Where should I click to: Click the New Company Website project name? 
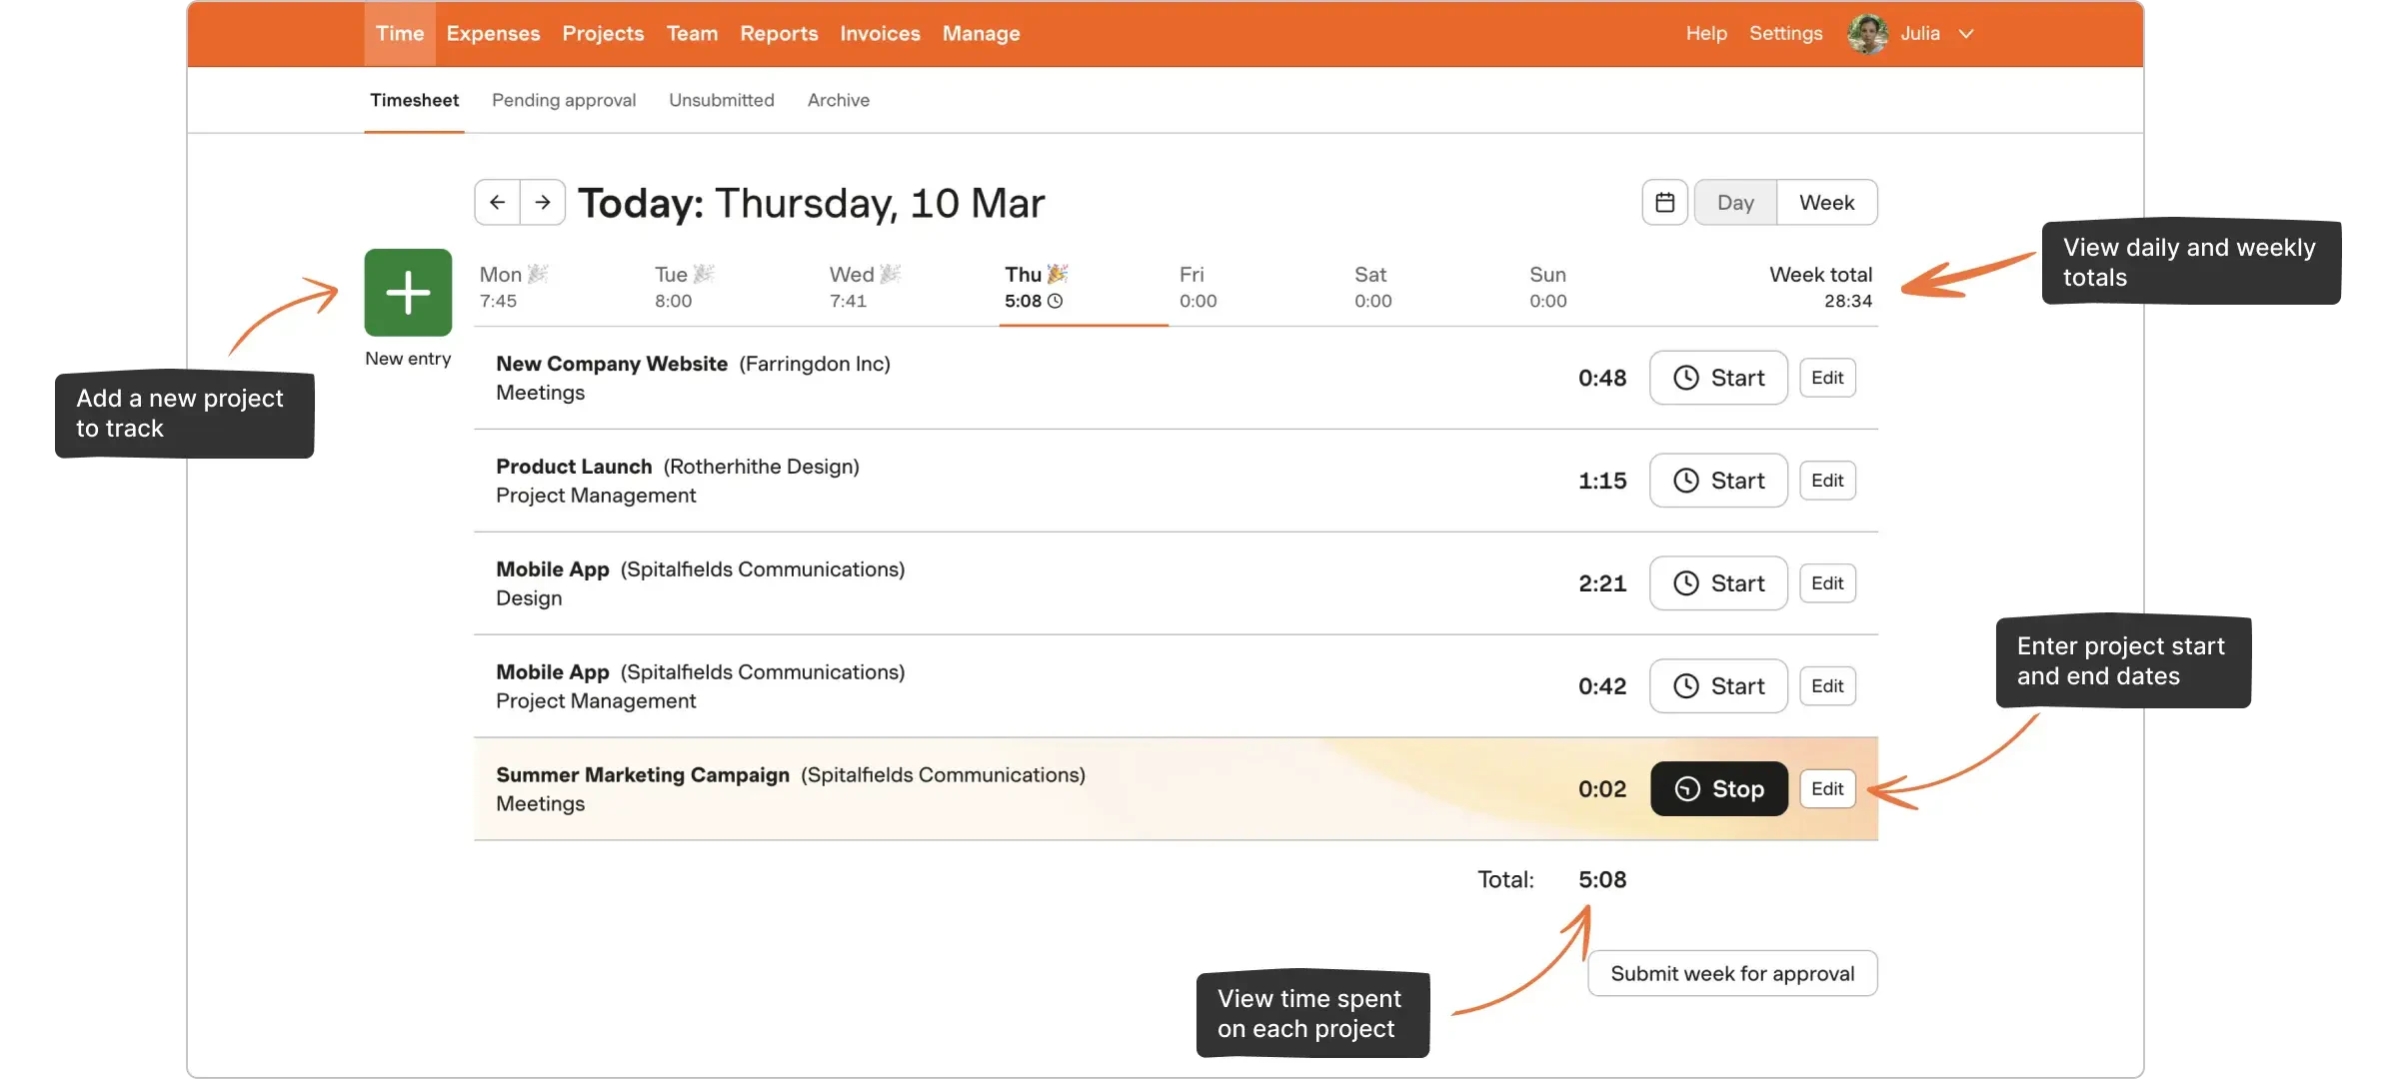(x=612, y=364)
